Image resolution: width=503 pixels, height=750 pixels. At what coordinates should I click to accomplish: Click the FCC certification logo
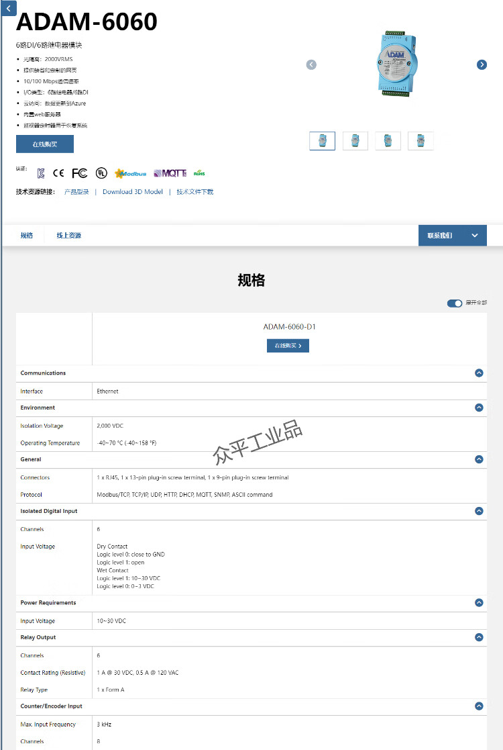(79, 173)
